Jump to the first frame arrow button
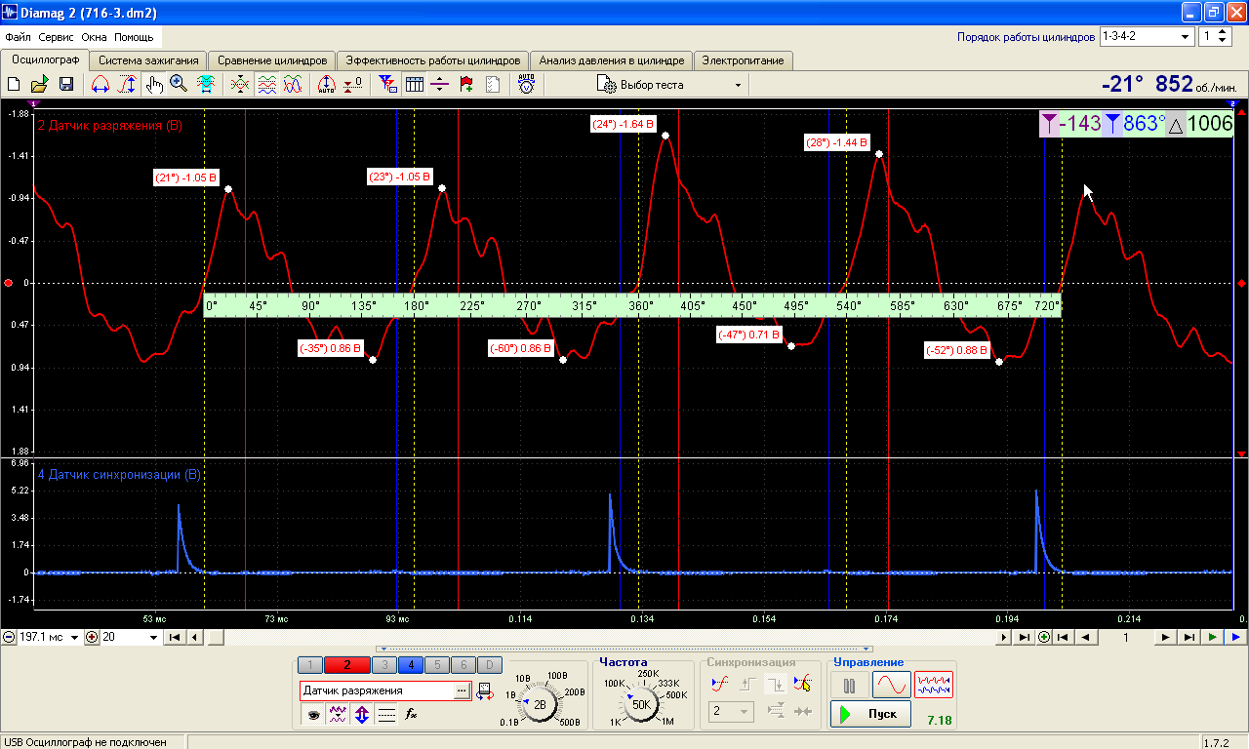This screenshot has height=749, width=1249. click(x=175, y=637)
